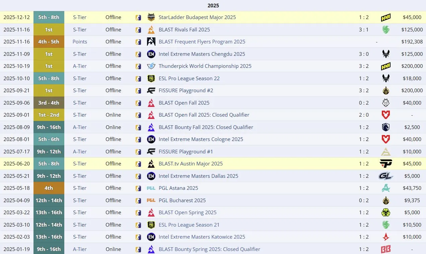Click the BLAST.tv Austin Major logo icon
The image size is (426, 254).
tap(151, 164)
